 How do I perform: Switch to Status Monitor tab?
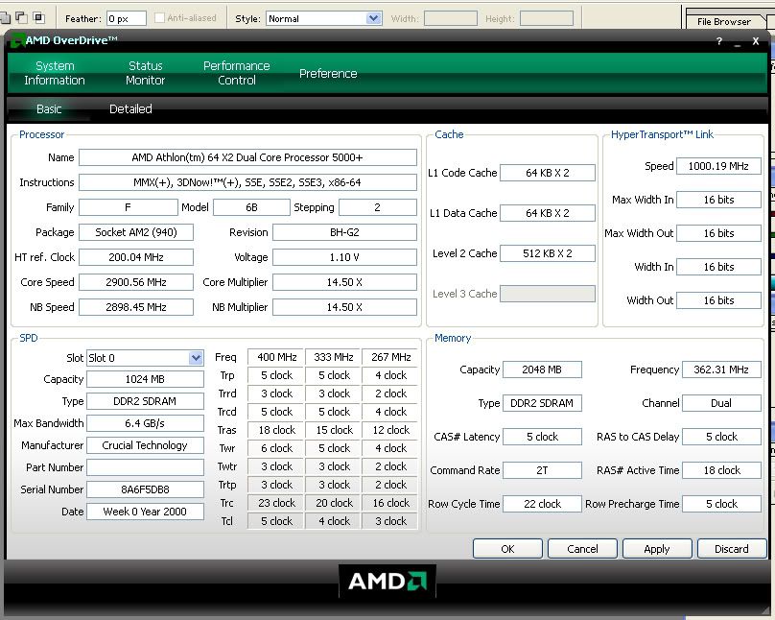[x=146, y=73]
